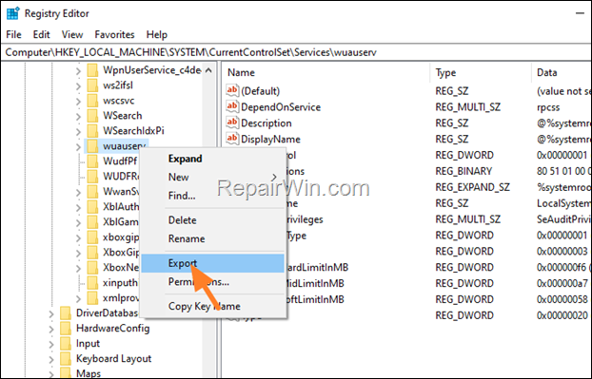Click the DependOnService value icon
Screen dimensions: 592x379
pos(232,106)
